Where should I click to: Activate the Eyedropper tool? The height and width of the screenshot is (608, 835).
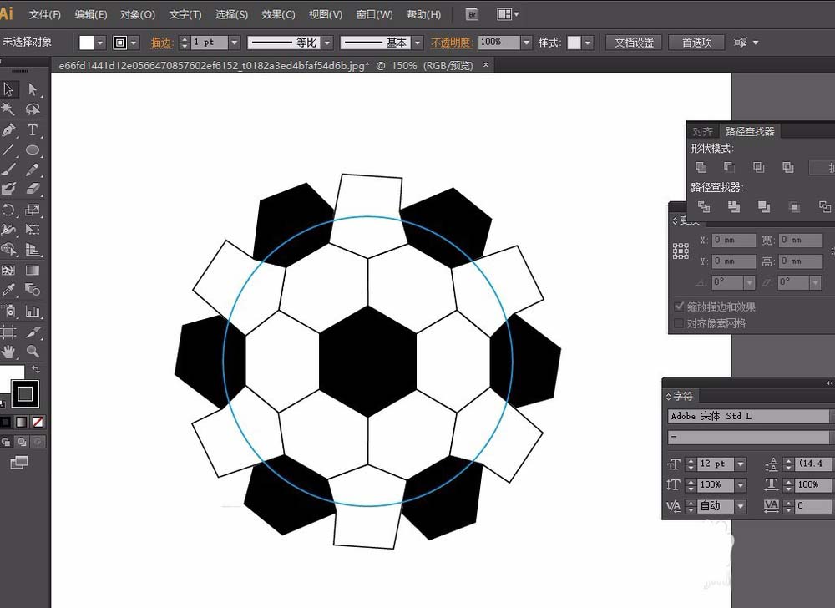coord(9,290)
